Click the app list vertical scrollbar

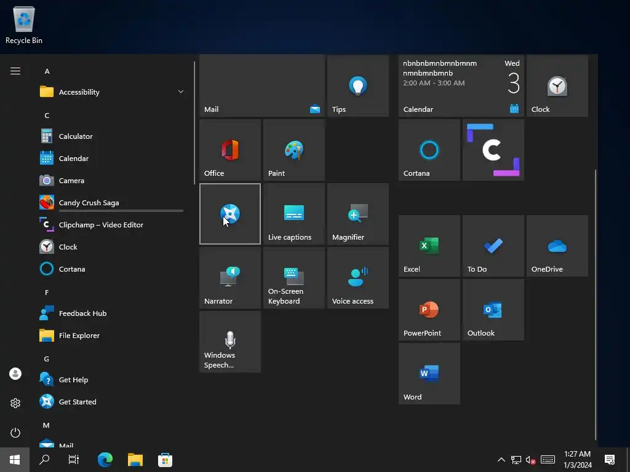[x=194, y=123]
